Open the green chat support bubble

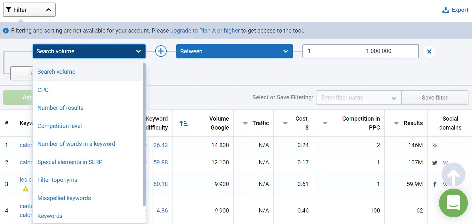[x=453, y=203]
